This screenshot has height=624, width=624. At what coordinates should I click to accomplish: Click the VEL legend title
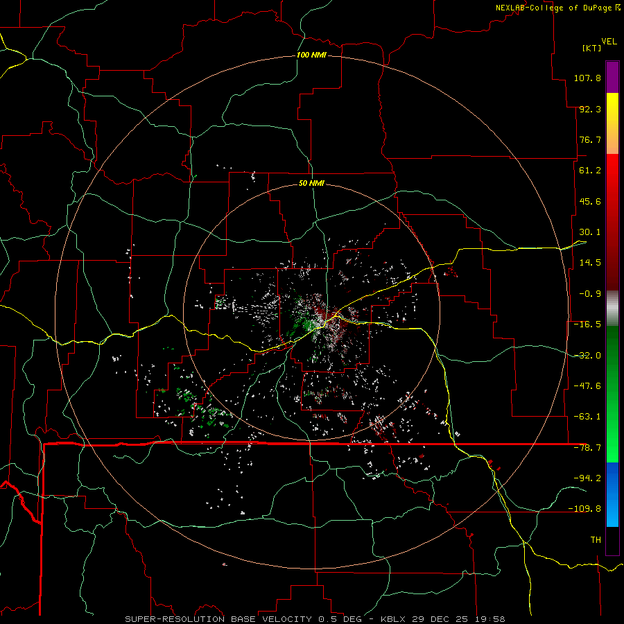pos(609,41)
